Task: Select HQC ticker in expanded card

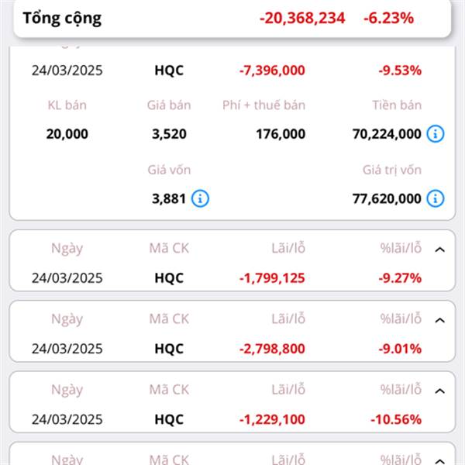Action: point(169,71)
